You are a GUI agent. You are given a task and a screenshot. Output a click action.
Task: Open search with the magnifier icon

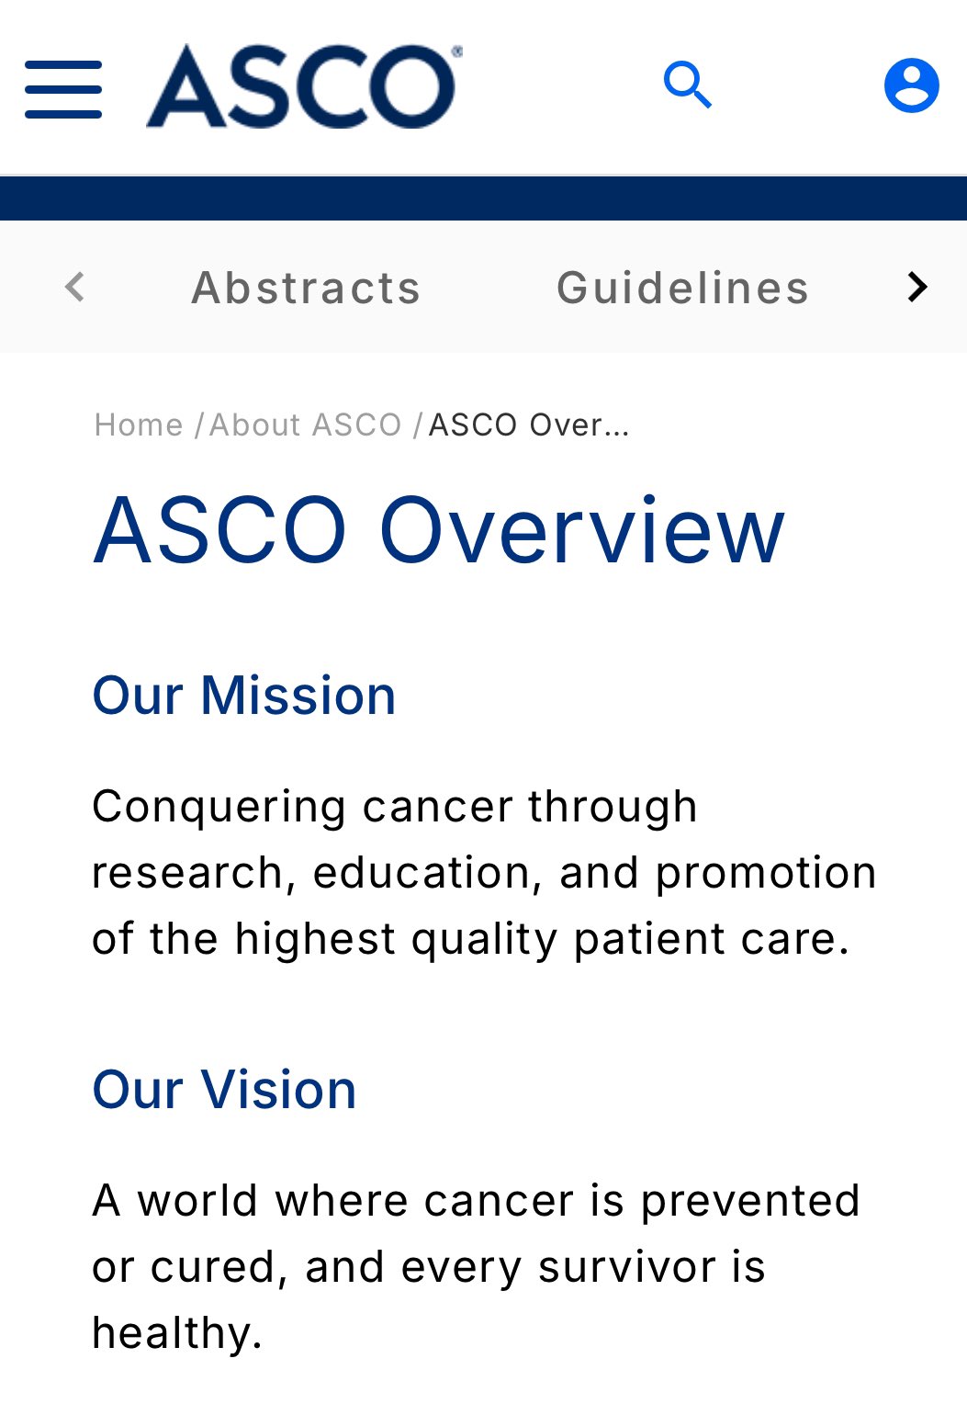(x=688, y=85)
